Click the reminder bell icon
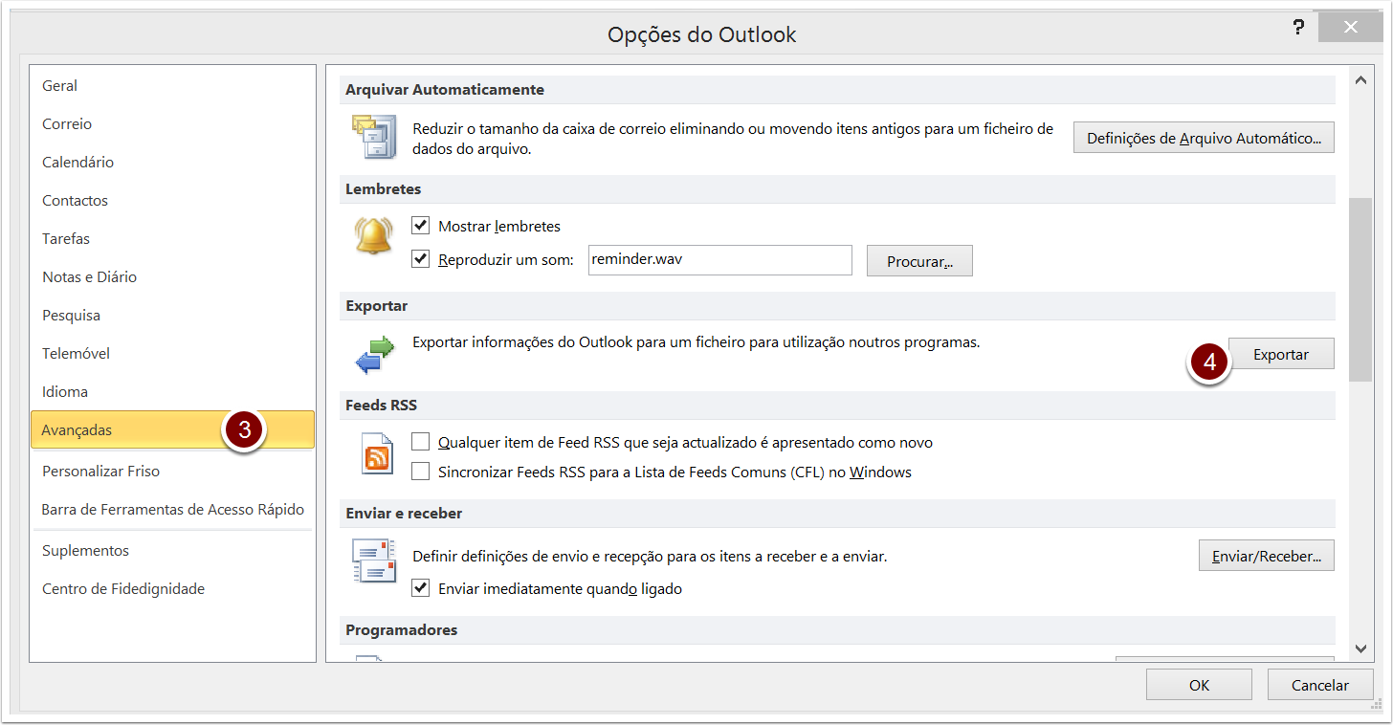Image resolution: width=1393 pixels, height=725 pixels. (x=373, y=236)
